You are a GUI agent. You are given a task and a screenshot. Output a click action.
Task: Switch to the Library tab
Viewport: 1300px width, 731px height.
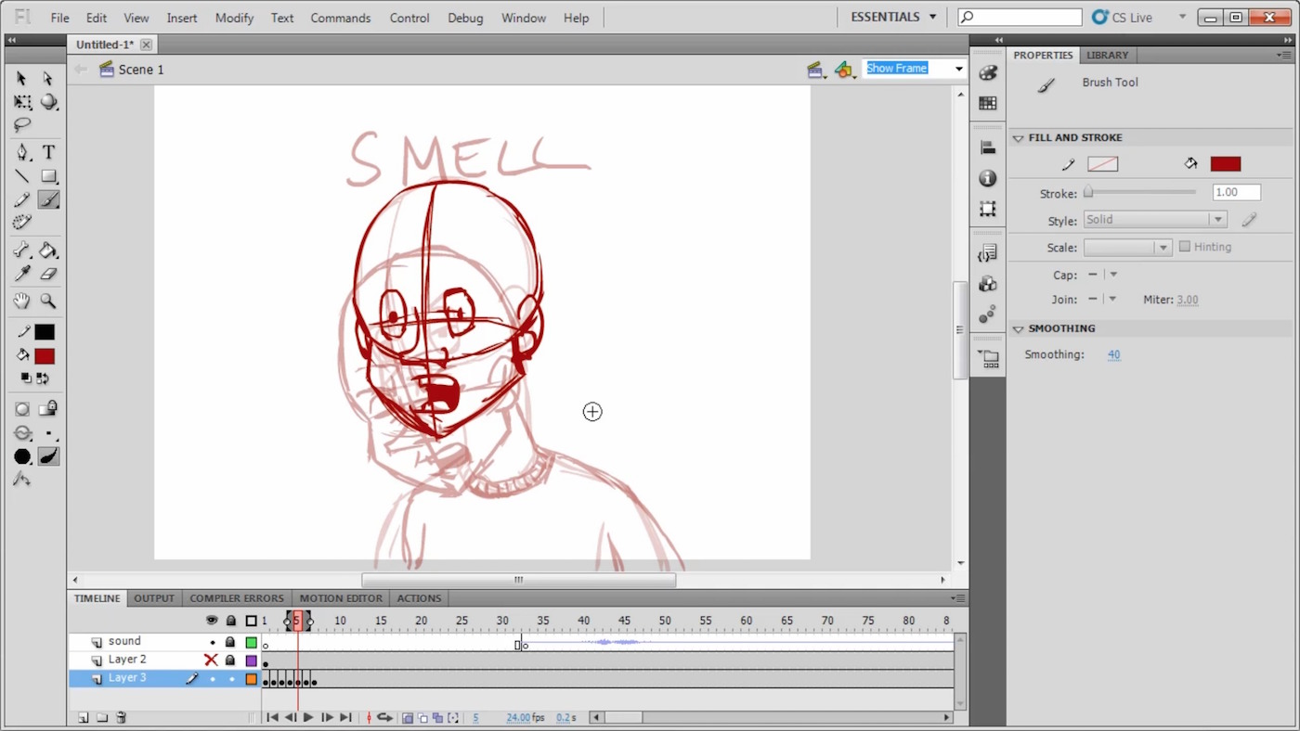[1107, 55]
